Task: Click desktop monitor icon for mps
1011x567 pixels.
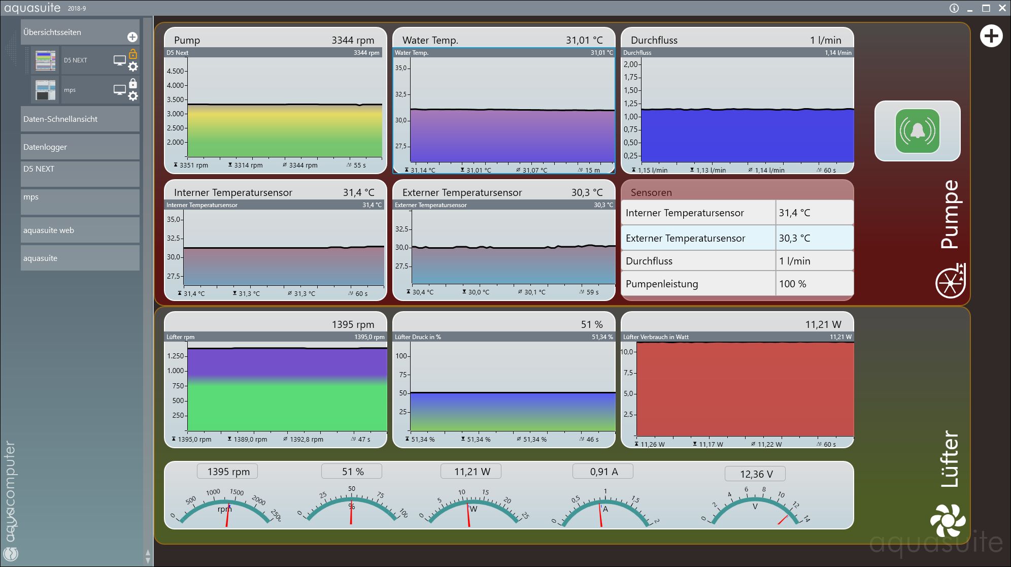Action: click(x=119, y=90)
